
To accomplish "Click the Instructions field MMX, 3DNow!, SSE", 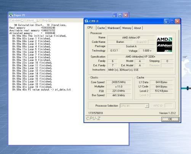I will 140,70.
